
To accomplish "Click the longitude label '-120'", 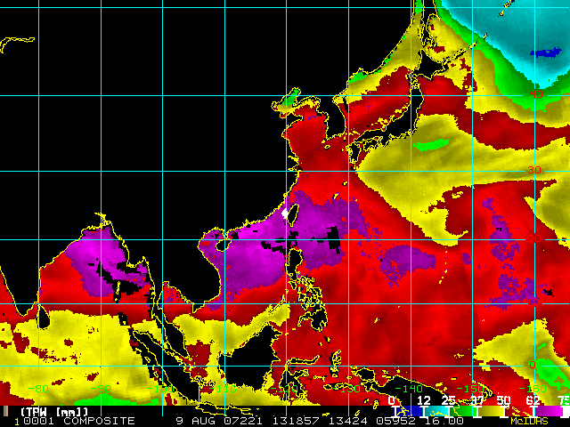I will coord(284,389).
